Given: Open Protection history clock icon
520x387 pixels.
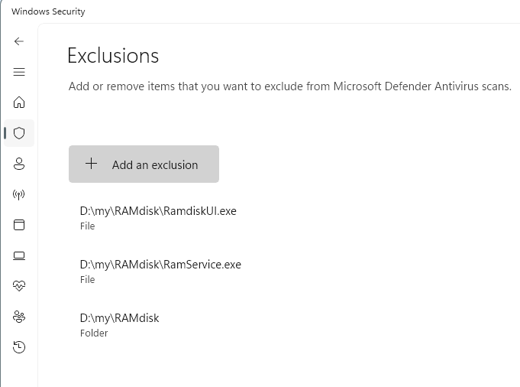Looking at the screenshot, I should click(x=19, y=347).
